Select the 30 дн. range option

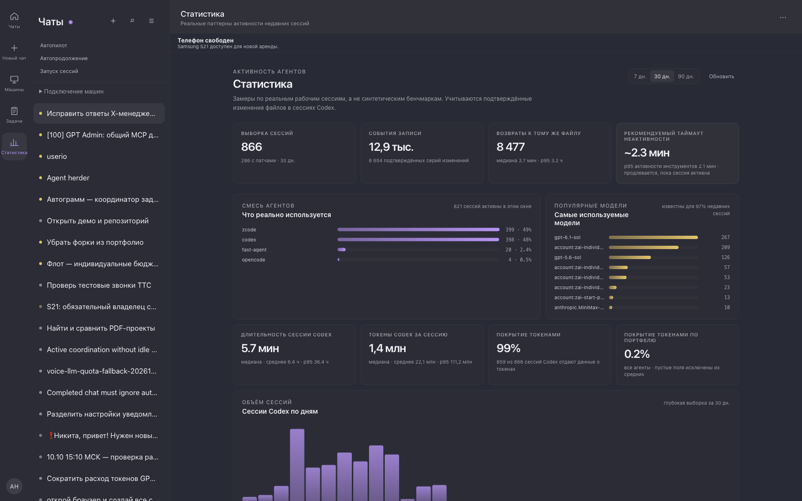pyautogui.click(x=662, y=76)
